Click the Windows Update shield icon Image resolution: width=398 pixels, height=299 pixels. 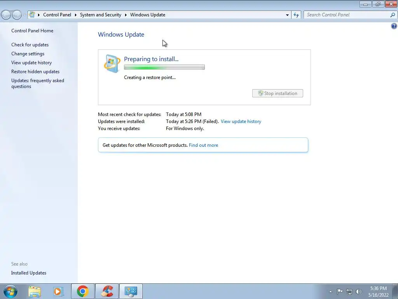click(112, 63)
